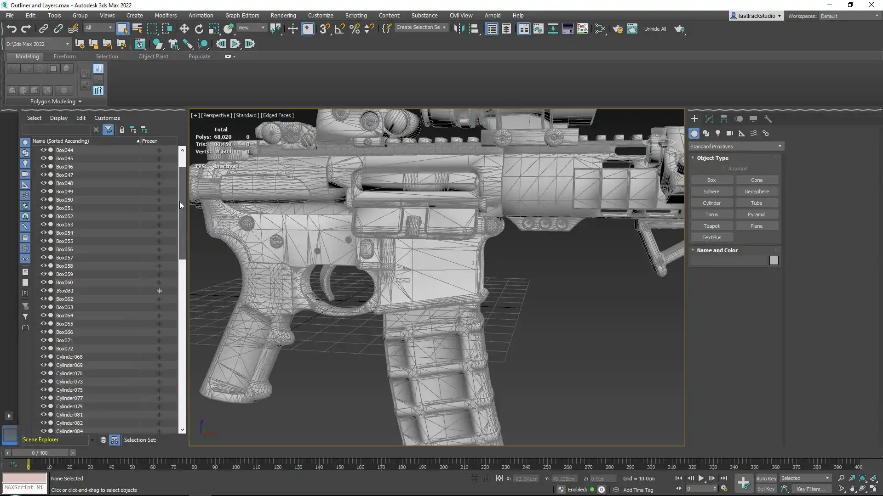The image size is (883, 496).
Task: Open the object color swatch
Action: click(774, 260)
